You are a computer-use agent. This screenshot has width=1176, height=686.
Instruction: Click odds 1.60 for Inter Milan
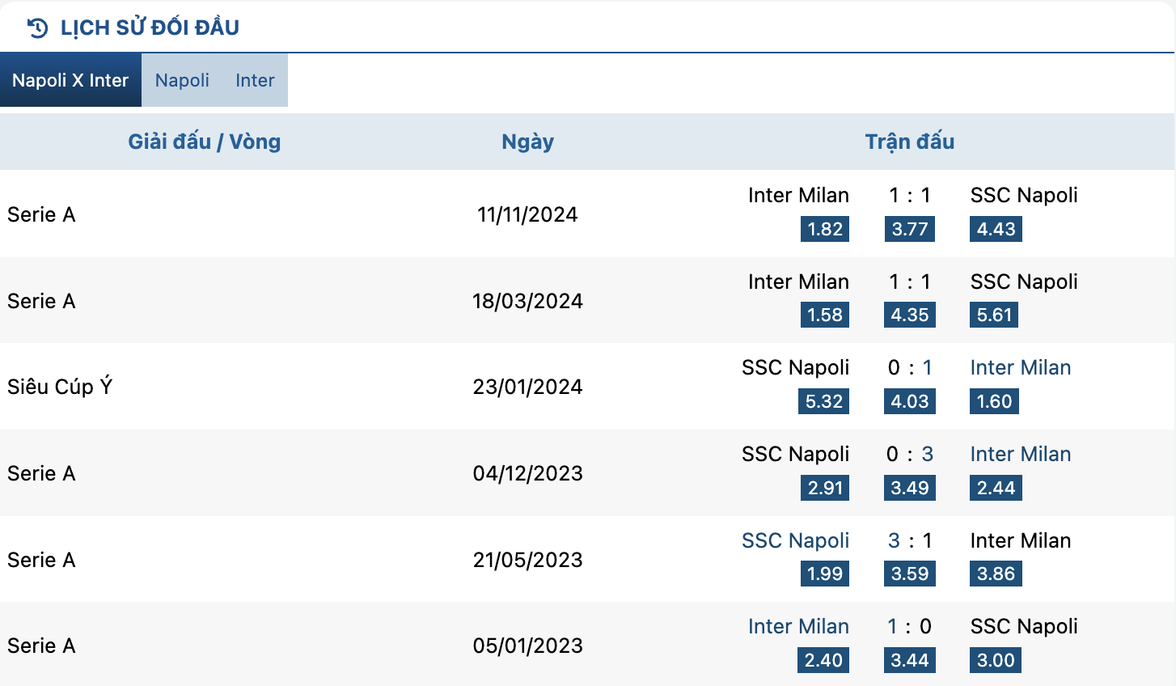click(994, 401)
